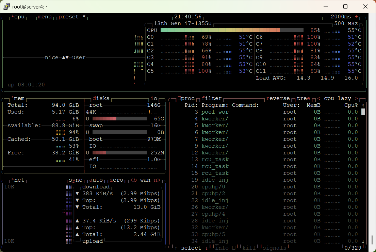Toggle the io tab in disks panel
This screenshot has width=376, height=252.
[154, 98]
